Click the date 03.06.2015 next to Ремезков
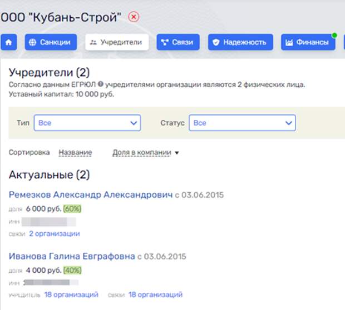Image resolution: width=345 pixels, height=310 pixels. 203,195
